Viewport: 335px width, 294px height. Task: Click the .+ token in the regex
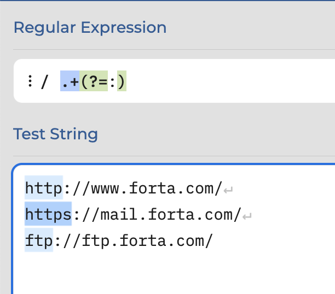point(70,81)
